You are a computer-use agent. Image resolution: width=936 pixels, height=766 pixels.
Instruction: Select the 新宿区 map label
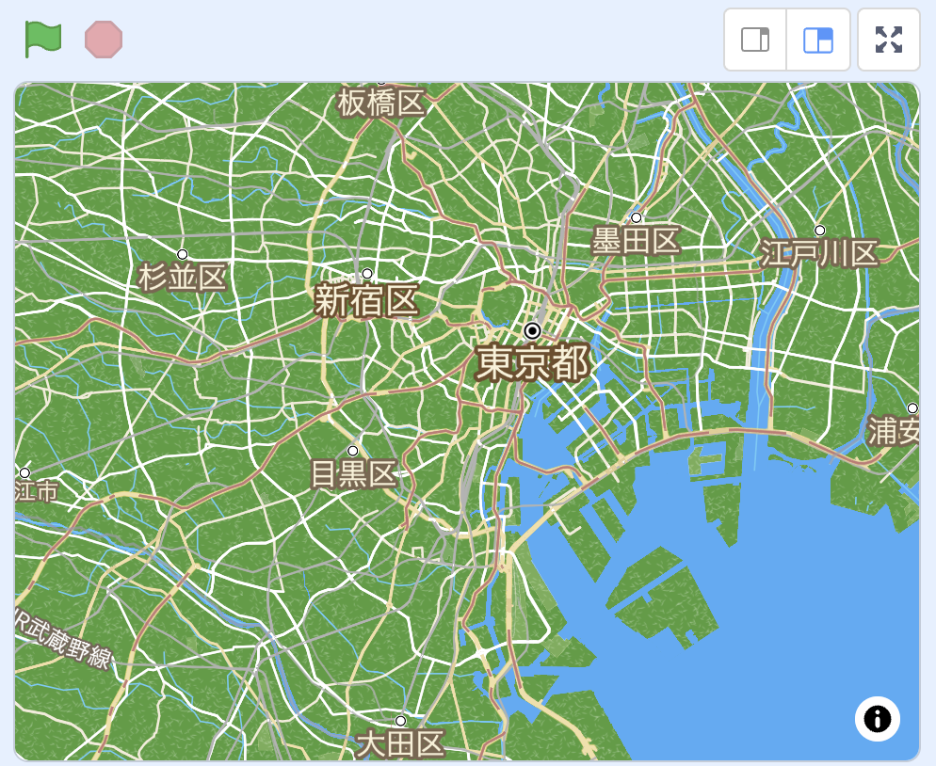(x=365, y=301)
